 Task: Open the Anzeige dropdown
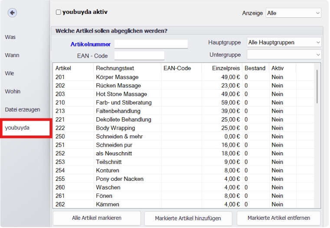pyautogui.click(x=294, y=13)
